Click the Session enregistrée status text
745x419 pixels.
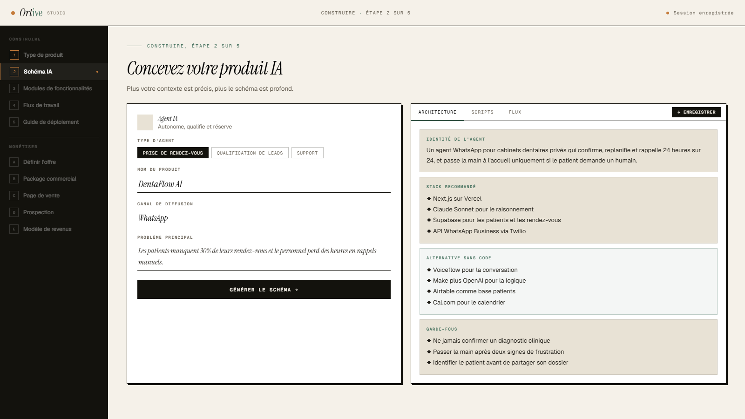tap(703, 13)
